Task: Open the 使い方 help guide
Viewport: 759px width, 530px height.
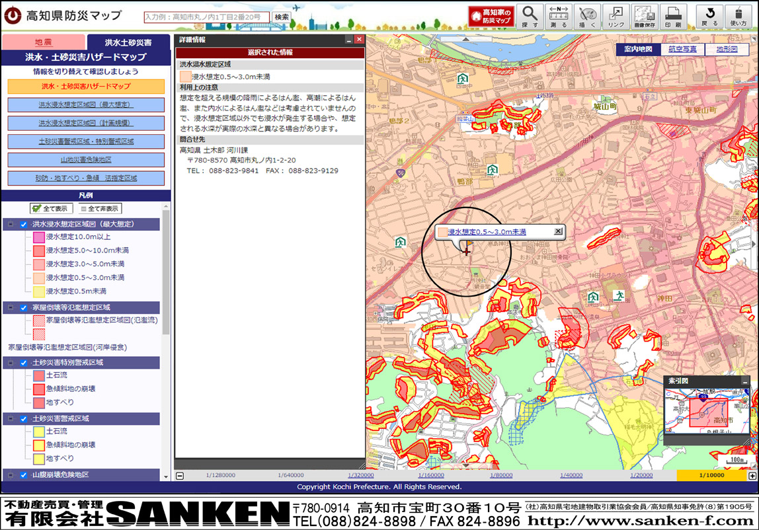Action: coord(739,17)
